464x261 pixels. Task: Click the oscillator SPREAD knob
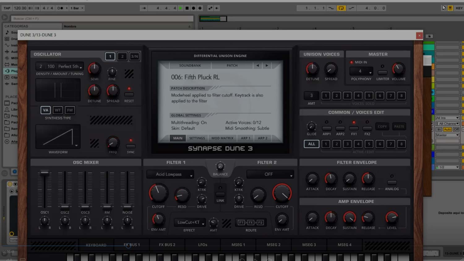click(x=113, y=91)
